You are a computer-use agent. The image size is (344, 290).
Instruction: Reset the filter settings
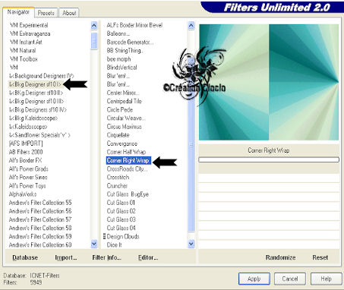pos(320,257)
